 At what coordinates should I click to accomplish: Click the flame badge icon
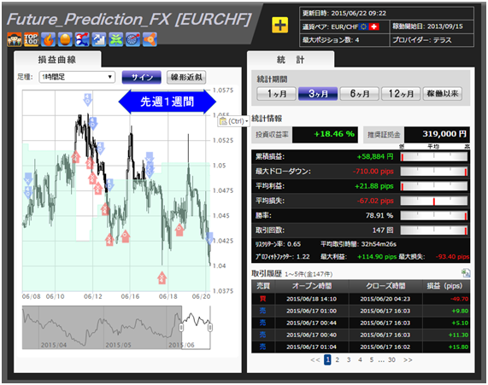(48, 39)
